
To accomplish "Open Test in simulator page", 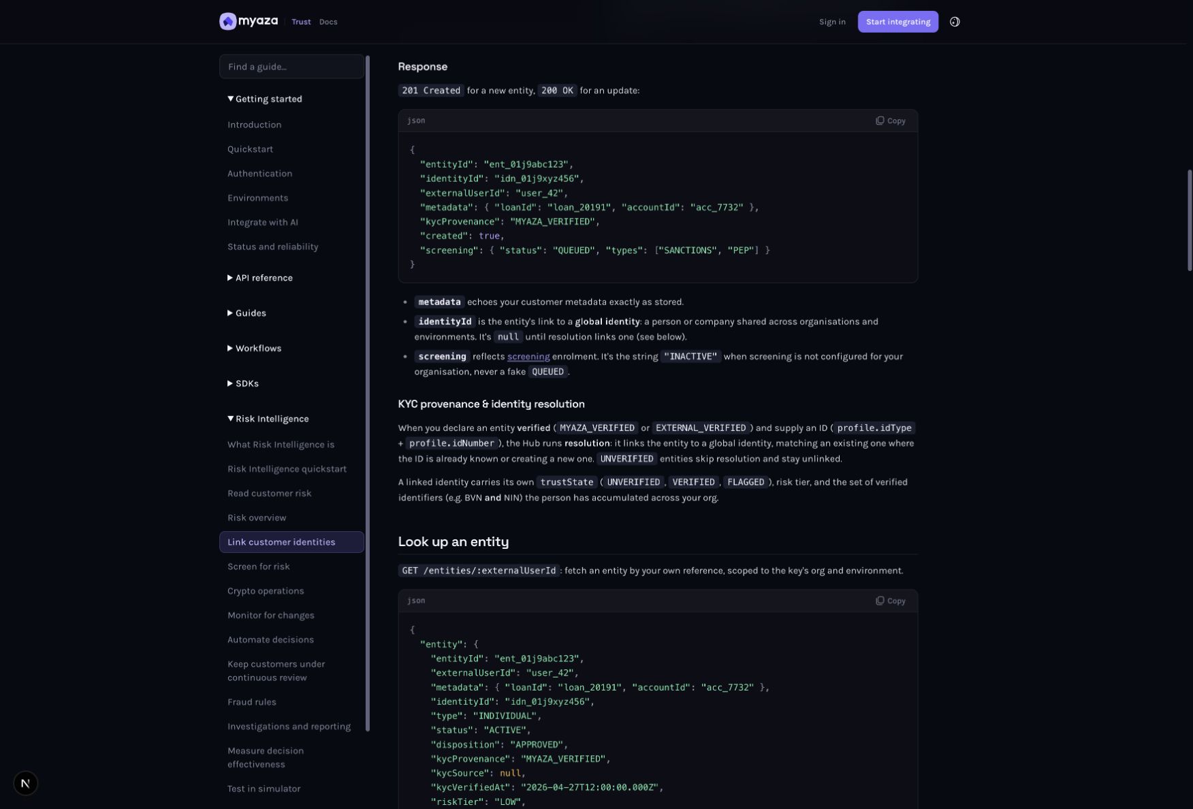I will (264, 789).
